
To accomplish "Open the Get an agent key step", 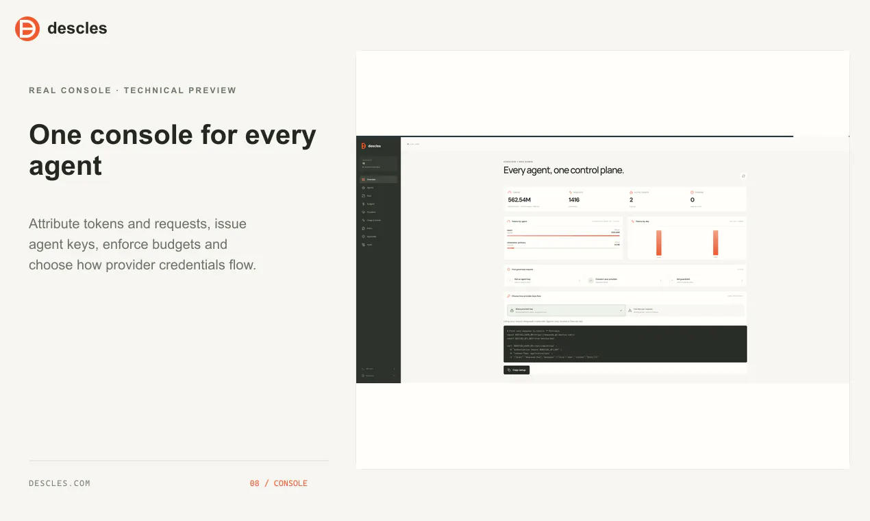I will tap(545, 280).
